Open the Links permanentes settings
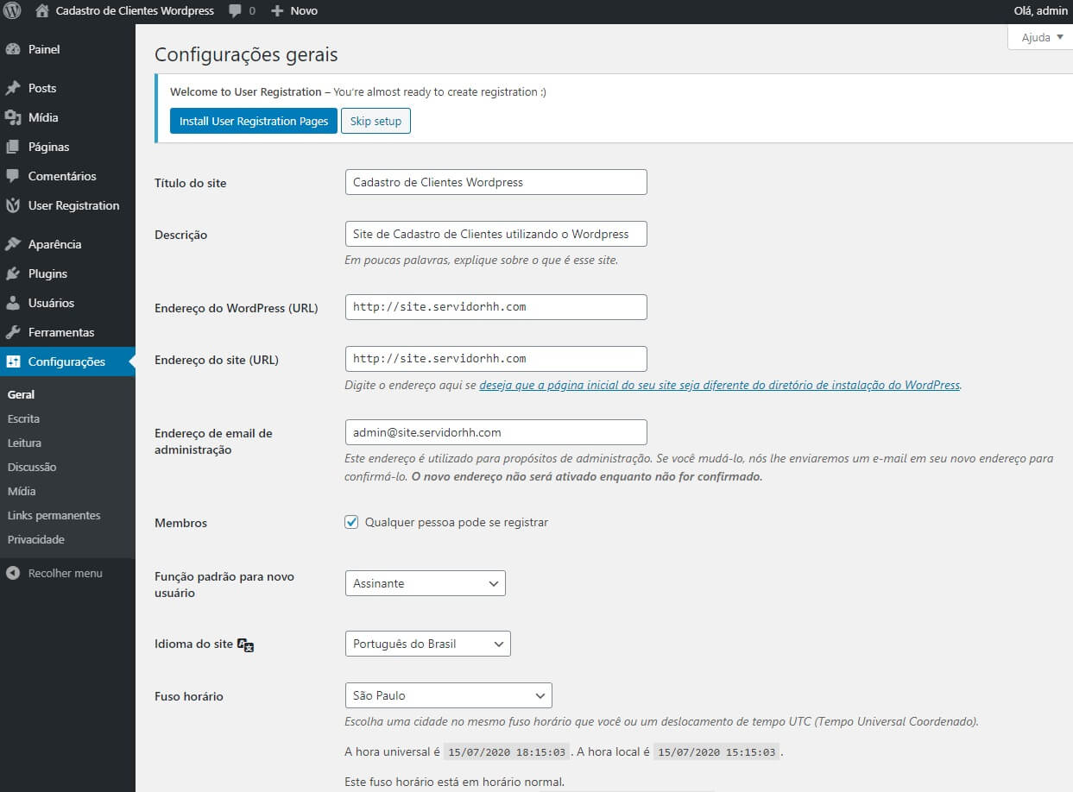The width and height of the screenshot is (1073, 792). point(53,515)
